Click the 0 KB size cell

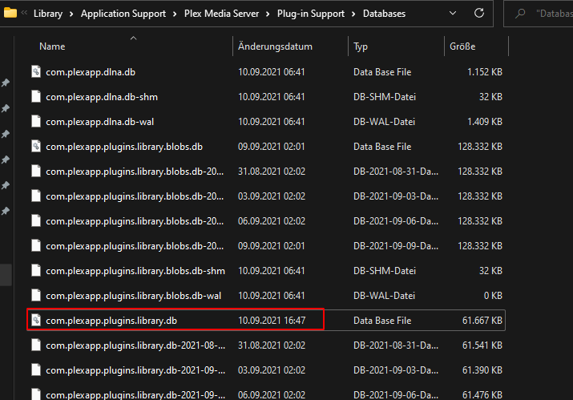(493, 296)
